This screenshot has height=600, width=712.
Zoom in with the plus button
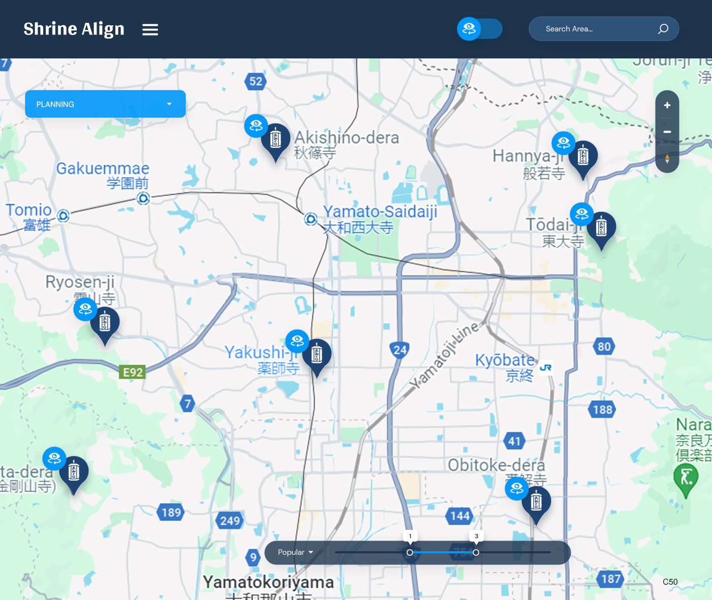pyautogui.click(x=667, y=105)
